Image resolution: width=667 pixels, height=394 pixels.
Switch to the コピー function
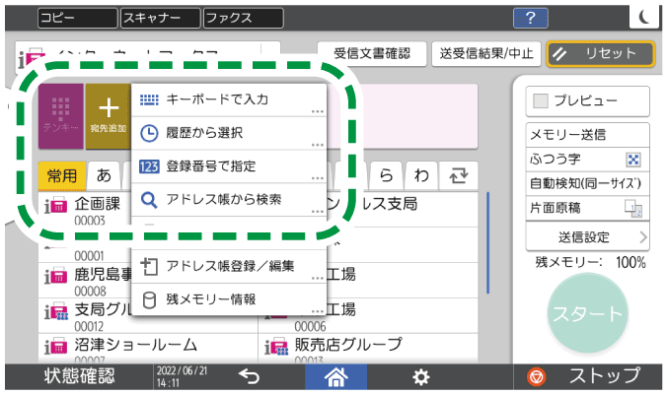pyautogui.click(x=77, y=19)
